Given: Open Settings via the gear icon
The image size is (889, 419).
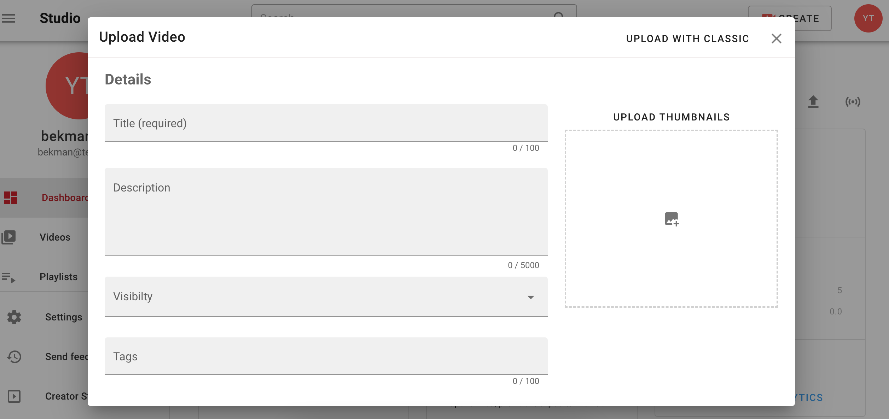Looking at the screenshot, I should coord(14,317).
